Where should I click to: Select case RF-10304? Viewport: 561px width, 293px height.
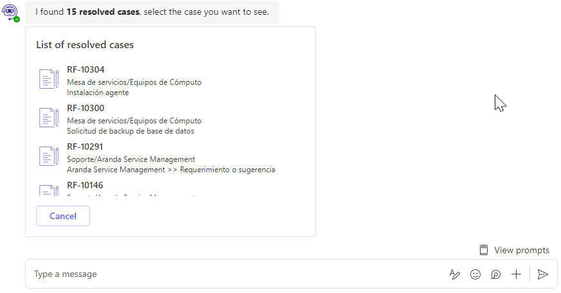click(86, 70)
